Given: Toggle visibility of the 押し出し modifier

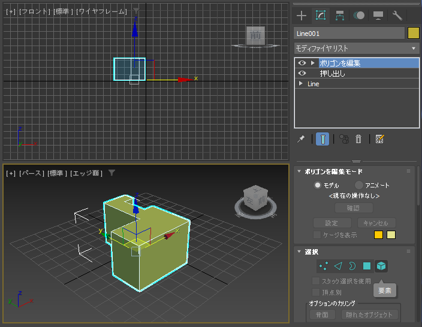Looking at the screenshot, I should (x=302, y=73).
